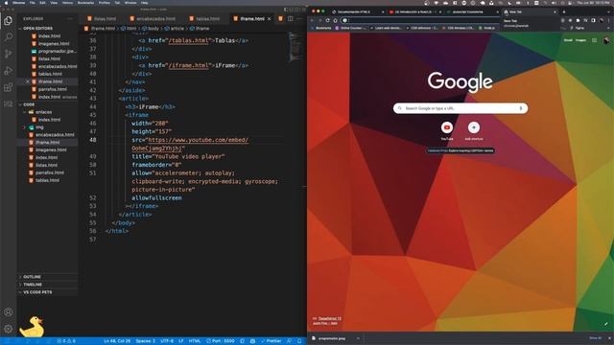Click the notifications bell in status bar
This screenshot has height=345, width=614.
pyautogui.click(x=299, y=341)
